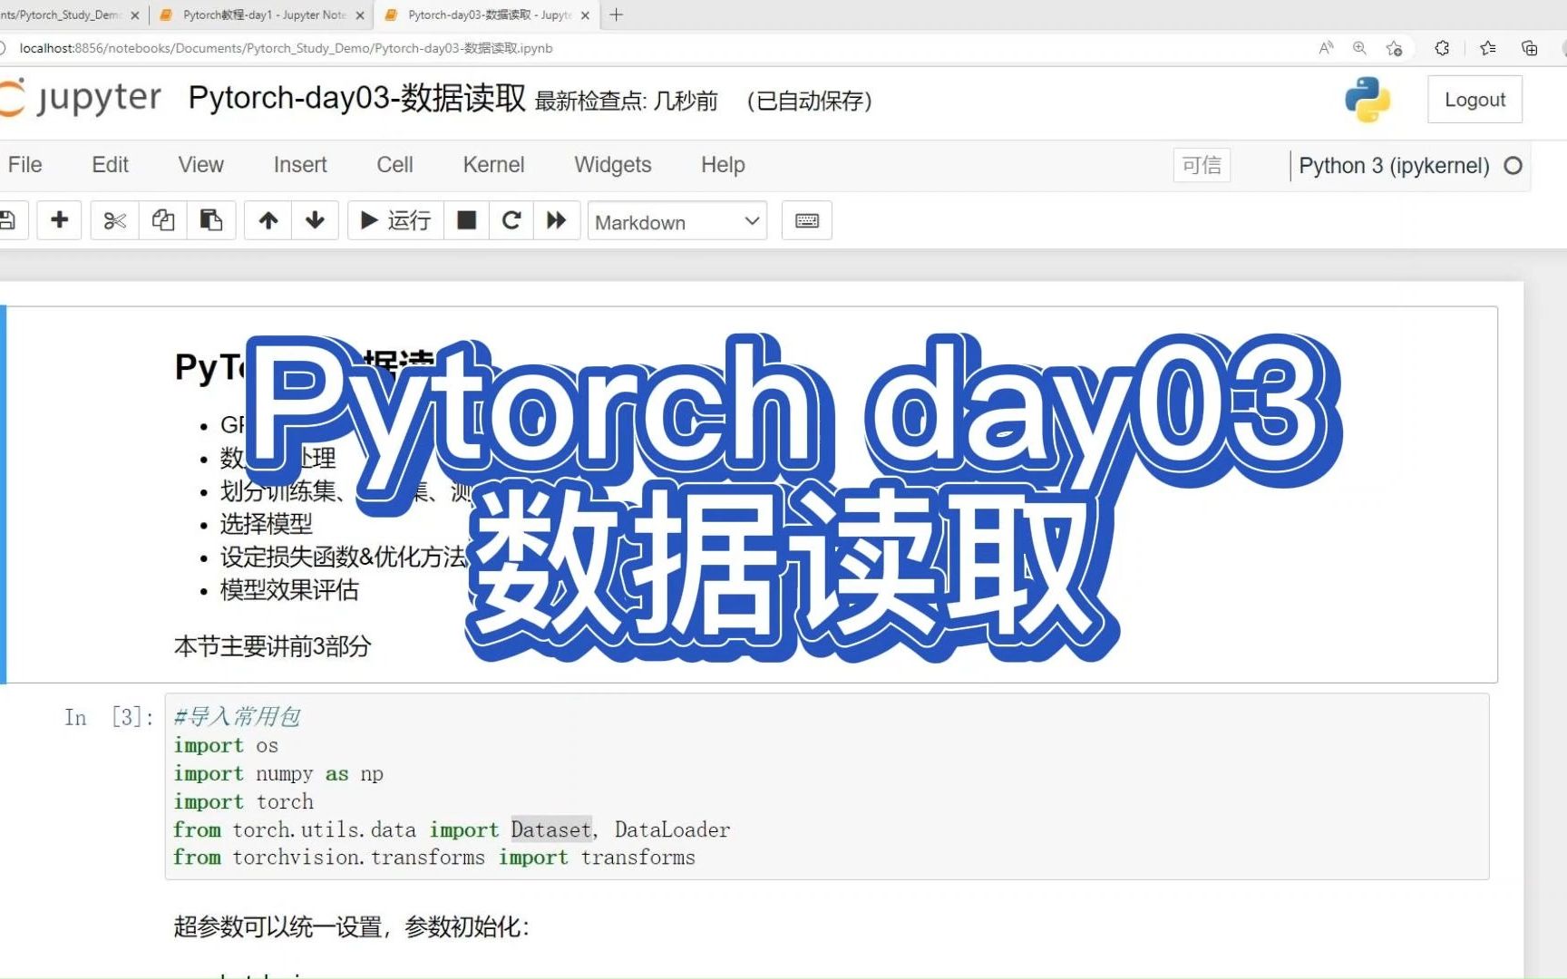
Task: Close the Pytorch-day03-数据读取 browser tab
Action: point(585,15)
